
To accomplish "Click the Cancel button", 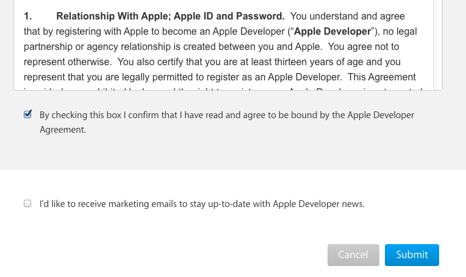I will tap(353, 255).
